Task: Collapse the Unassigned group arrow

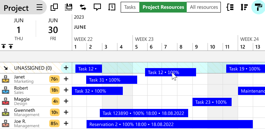Action: 6,68
